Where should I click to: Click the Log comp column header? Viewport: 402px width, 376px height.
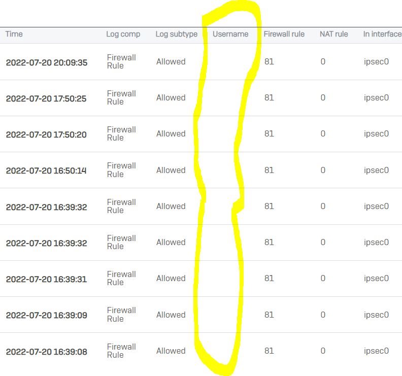pyautogui.click(x=123, y=35)
